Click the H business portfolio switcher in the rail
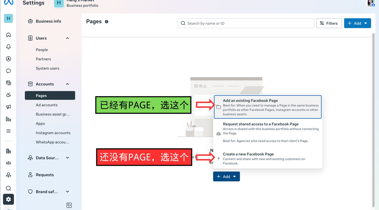This screenshot has height=210, width=379. [8, 18]
